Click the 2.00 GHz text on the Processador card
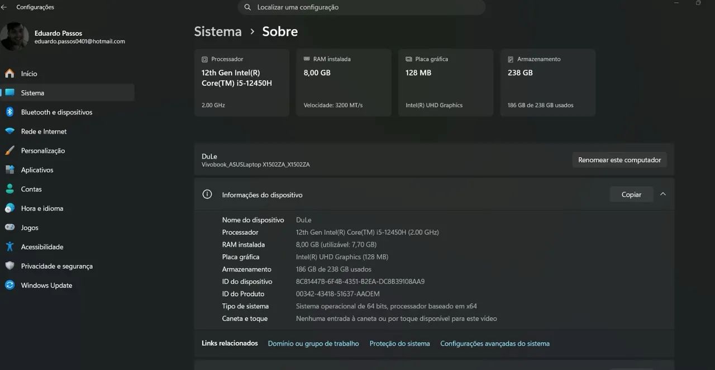 tap(213, 105)
